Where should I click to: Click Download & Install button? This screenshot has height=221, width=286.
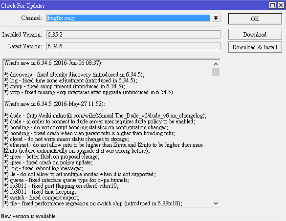tap(255, 47)
